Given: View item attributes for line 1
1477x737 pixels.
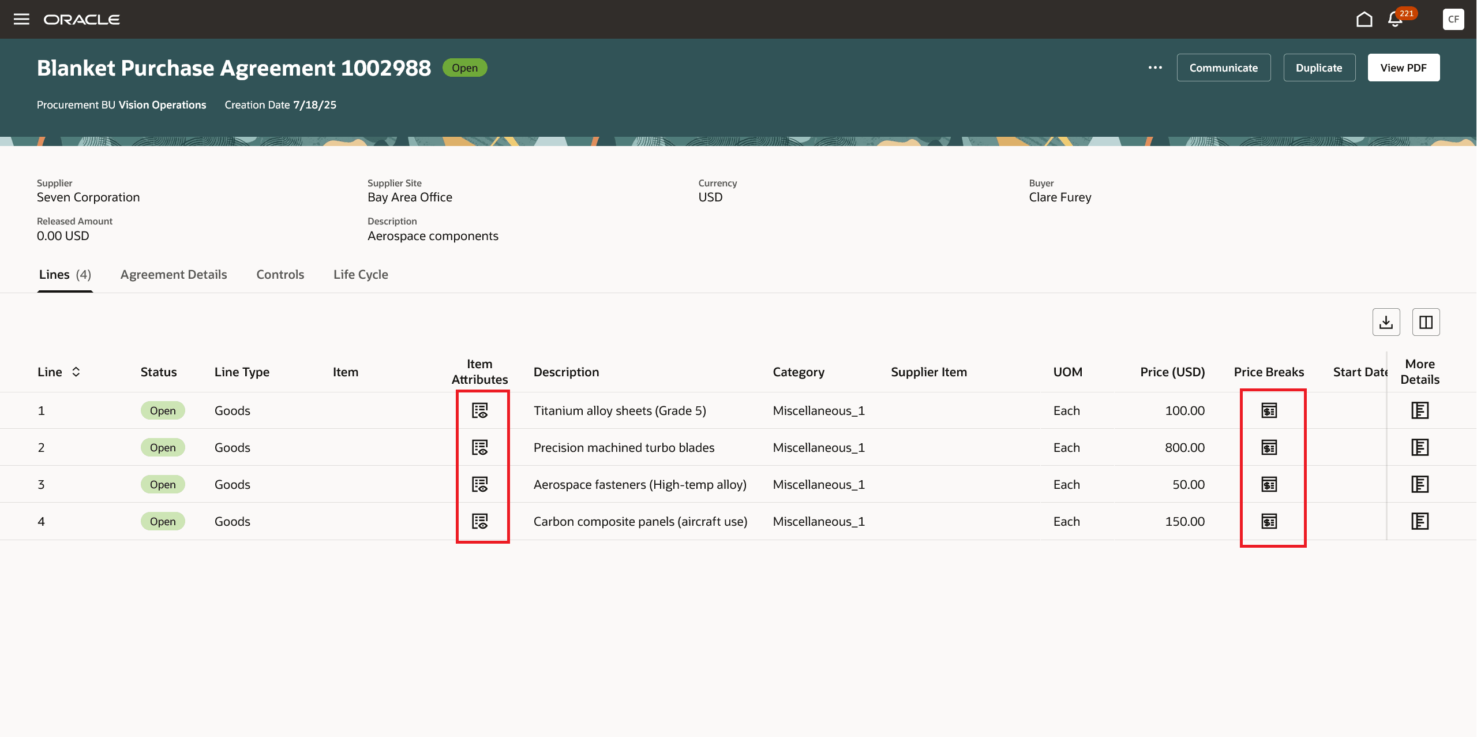Looking at the screenshot, I should pos(480,410).
